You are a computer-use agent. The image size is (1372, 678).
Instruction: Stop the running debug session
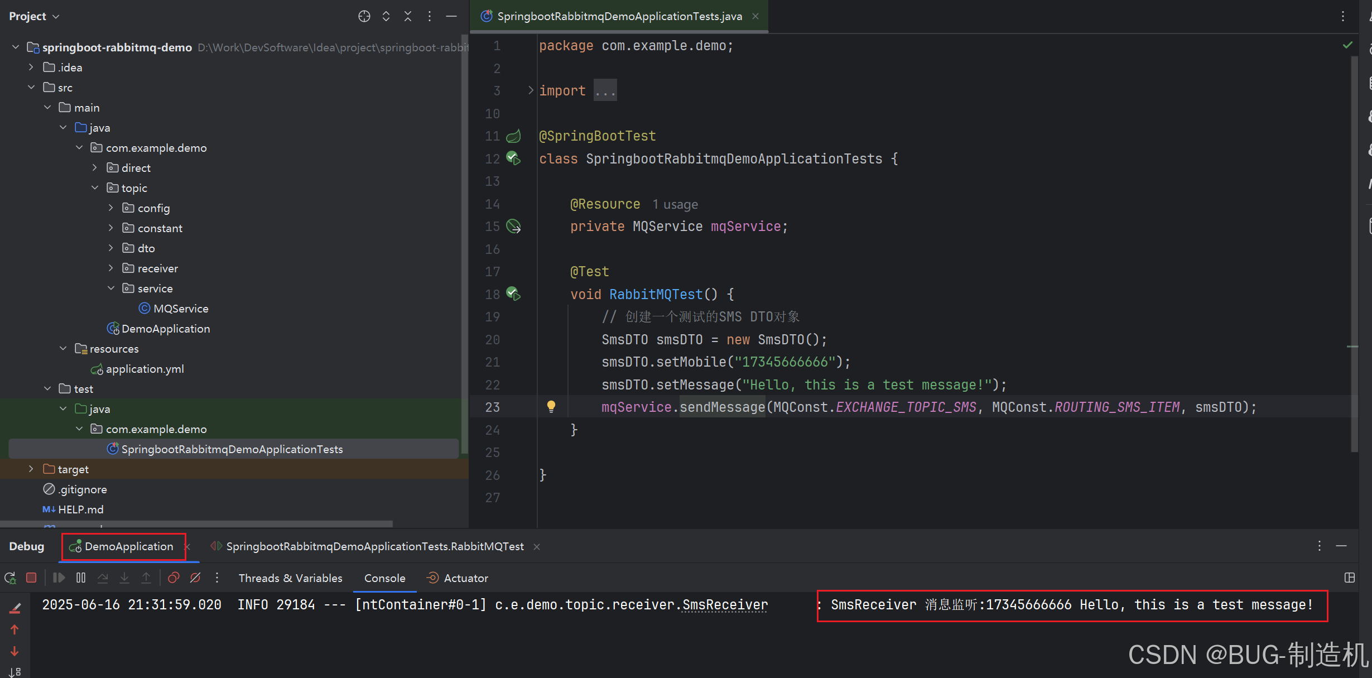[31, 578]
